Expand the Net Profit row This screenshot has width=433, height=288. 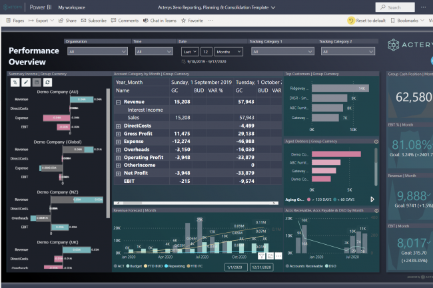[118, 174]
